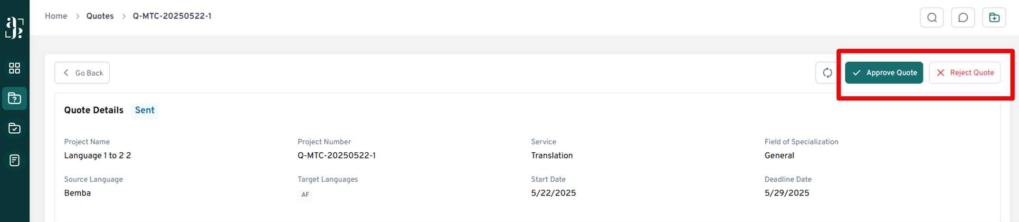Screen dimensions: 1019x222
Task: Select the AF target language tag
Action: [305, 194]
